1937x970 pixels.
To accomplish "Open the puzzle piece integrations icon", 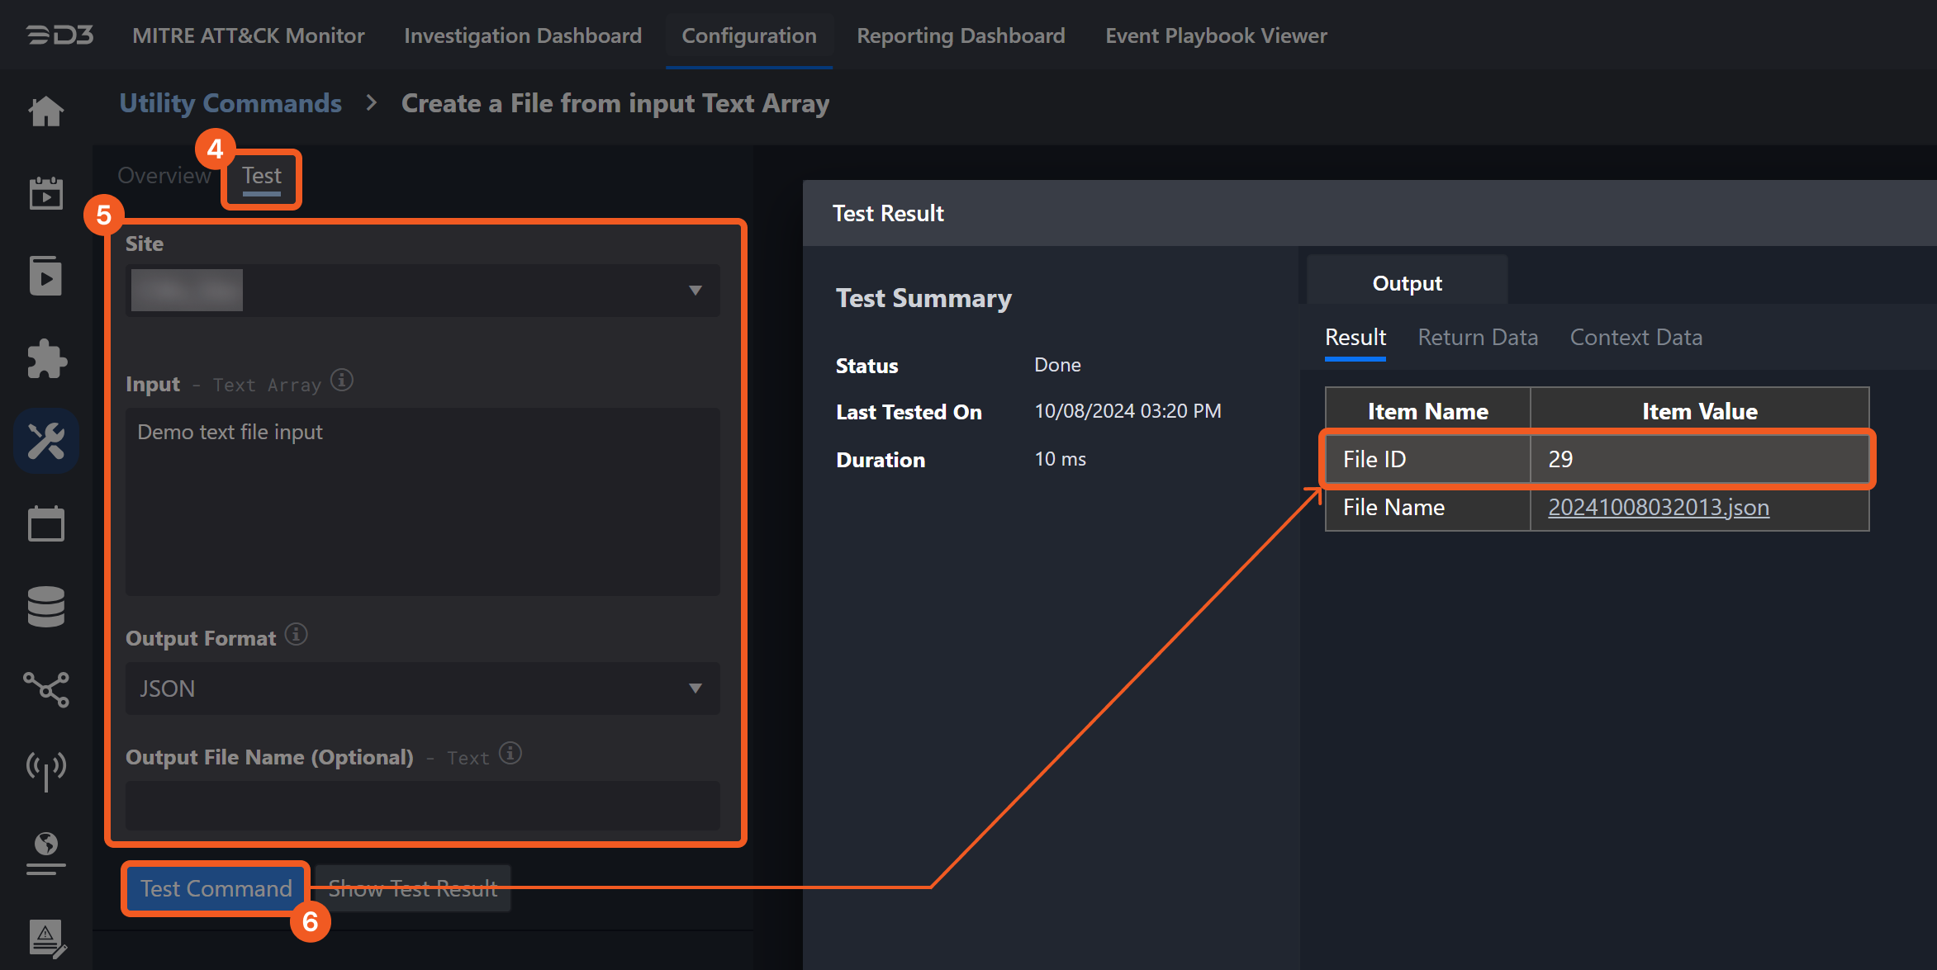I will click(x=46, y=359).
